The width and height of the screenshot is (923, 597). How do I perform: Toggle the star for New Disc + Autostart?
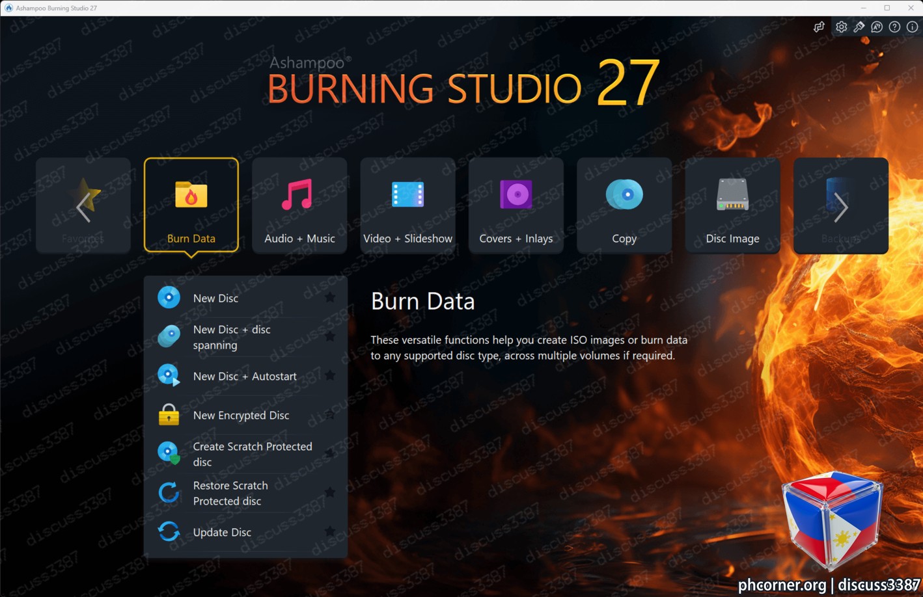tap(330, 376)
